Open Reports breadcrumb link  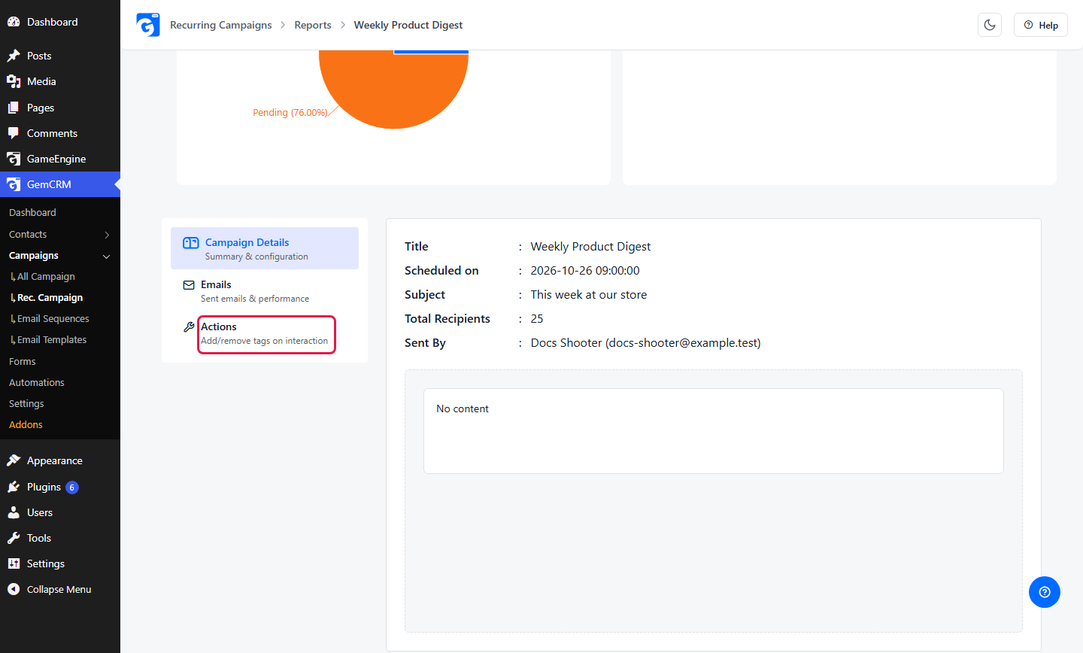313,25
